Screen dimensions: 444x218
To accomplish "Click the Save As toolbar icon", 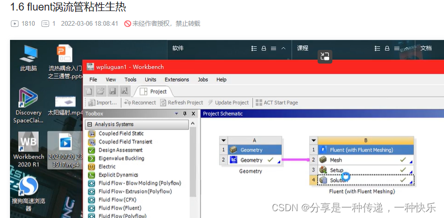I will coord(125,91).
